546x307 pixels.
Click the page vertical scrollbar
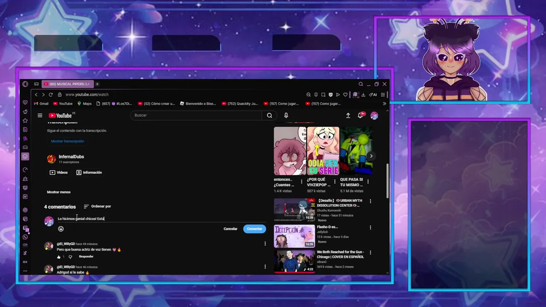point(387,180)
